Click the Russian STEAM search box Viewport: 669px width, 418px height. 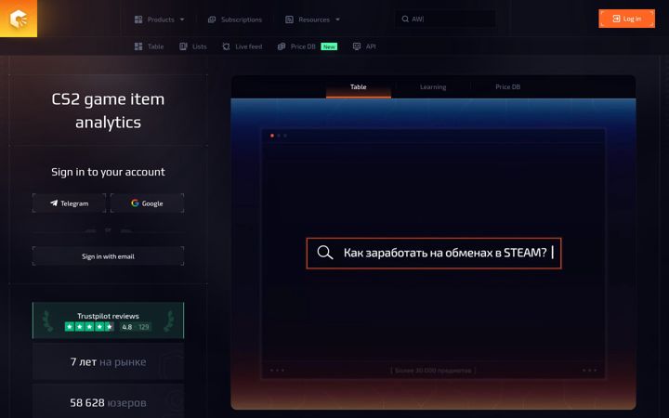point(434,253)
